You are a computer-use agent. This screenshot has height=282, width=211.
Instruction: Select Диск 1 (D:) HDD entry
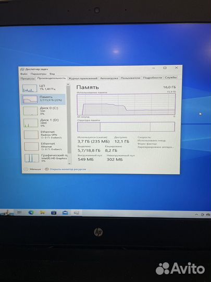pos(44,123)
